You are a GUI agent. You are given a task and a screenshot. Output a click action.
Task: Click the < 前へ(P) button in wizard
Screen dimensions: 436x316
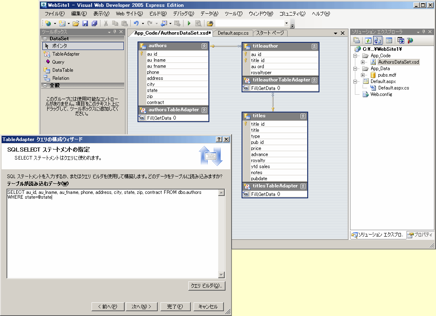pos(108,307)
